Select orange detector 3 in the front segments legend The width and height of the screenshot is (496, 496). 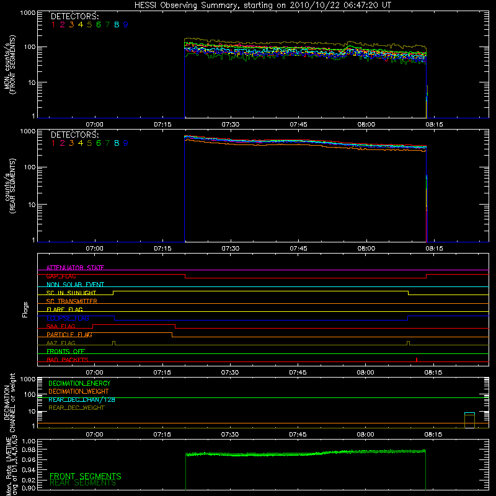(71, 25)
